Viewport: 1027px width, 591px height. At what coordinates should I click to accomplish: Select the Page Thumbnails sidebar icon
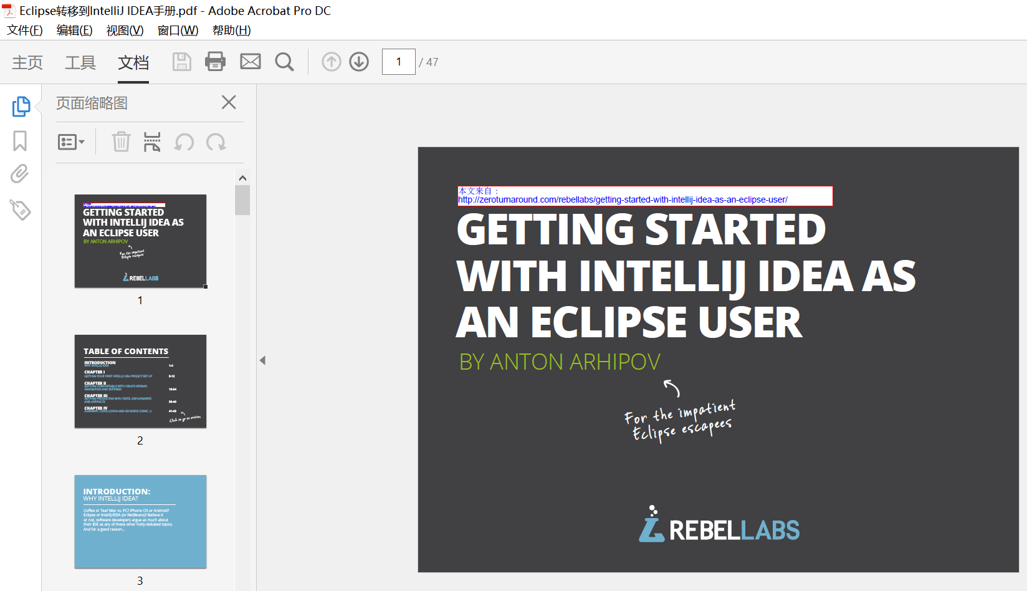click(21, 106)
